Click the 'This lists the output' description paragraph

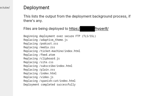[x=77, y=18]
